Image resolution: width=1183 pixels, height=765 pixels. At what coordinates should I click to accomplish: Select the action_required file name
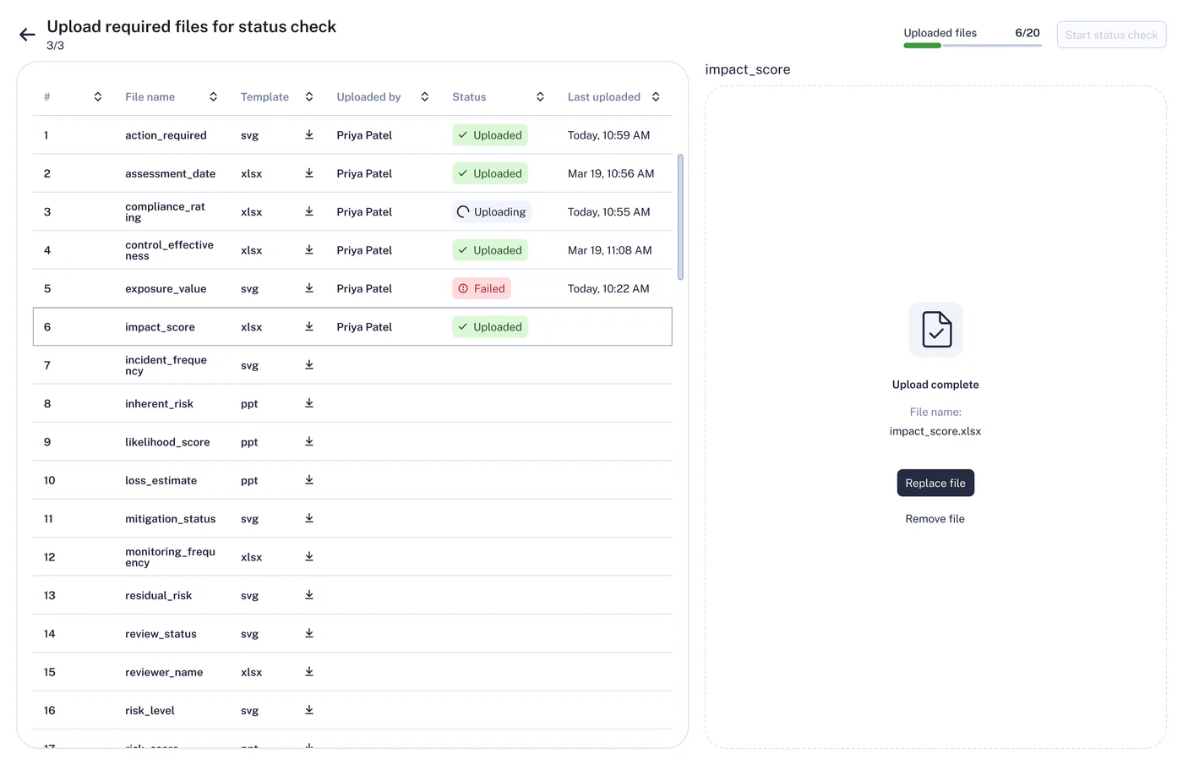[166, 135]
